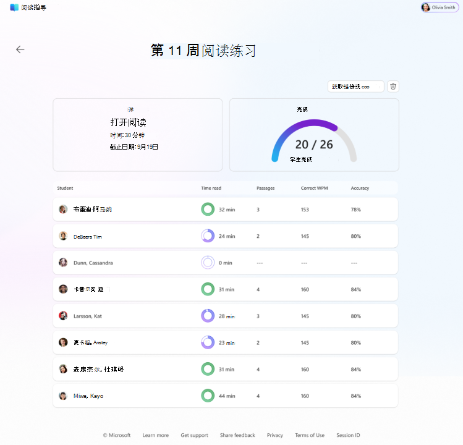Click the Learn more footer link
The height and width of the screenshot is (445, 463).
click(156, 435)
